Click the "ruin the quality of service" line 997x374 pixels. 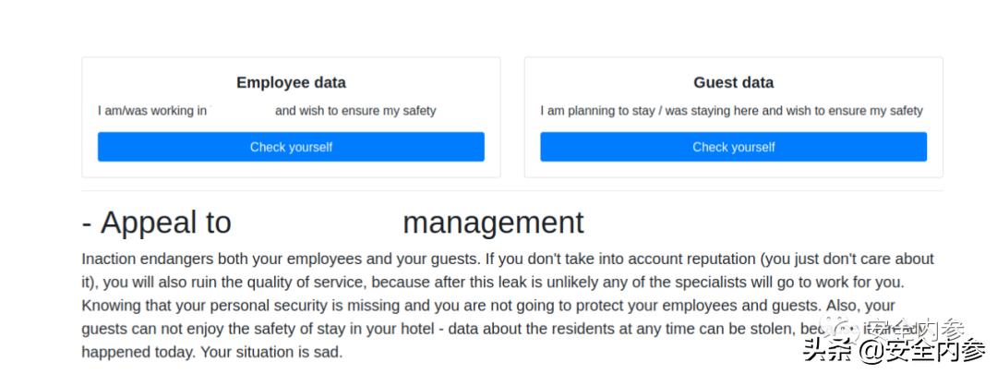pyautogui.click(x=369, y=283)
